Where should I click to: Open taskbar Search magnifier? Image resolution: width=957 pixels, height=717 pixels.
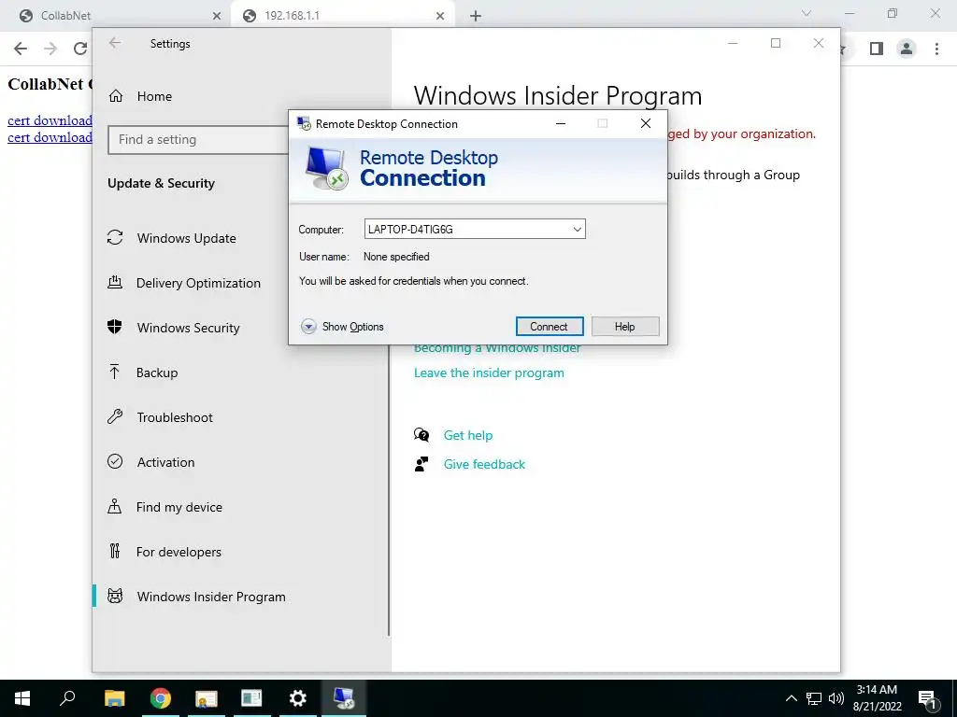[67, 698]
